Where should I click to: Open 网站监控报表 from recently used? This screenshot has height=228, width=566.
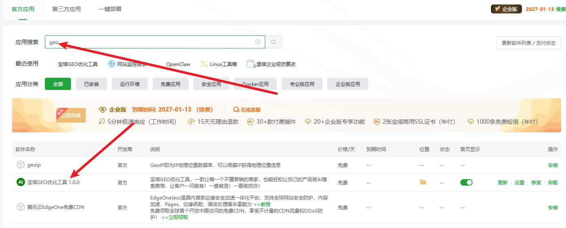pyautogui.click(x=128, y=64)
